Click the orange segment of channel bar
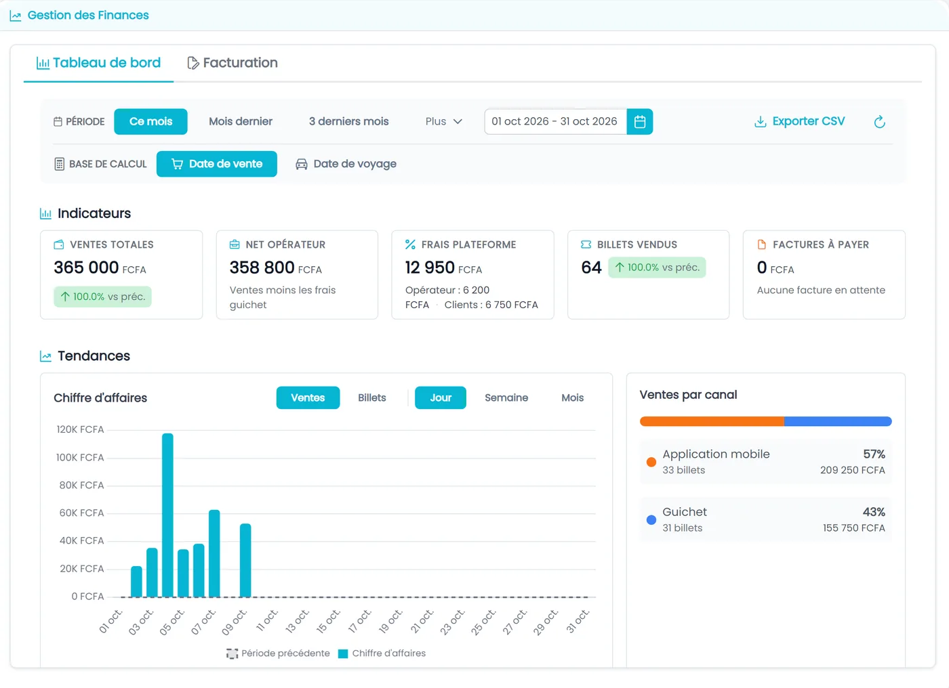This screenshot has width=949, height=688. click(x=712, y=421)
